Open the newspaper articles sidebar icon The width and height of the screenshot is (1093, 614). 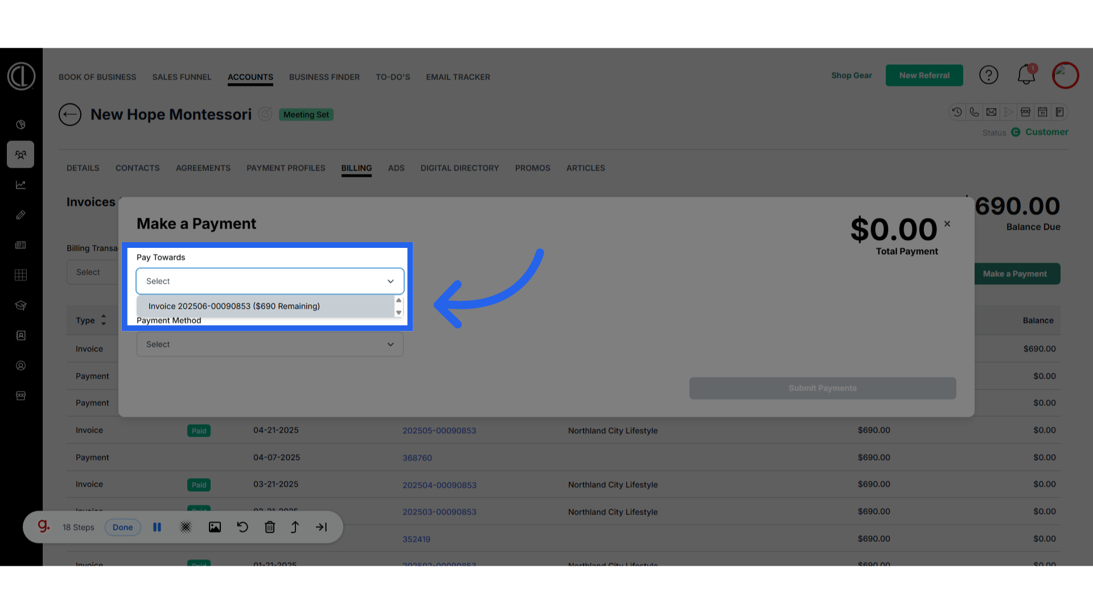point(20,245)
